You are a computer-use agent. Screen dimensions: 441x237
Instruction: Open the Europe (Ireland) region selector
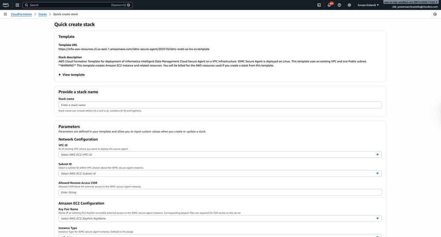368,5
